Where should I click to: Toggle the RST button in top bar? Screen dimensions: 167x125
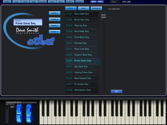coord(101,2)
